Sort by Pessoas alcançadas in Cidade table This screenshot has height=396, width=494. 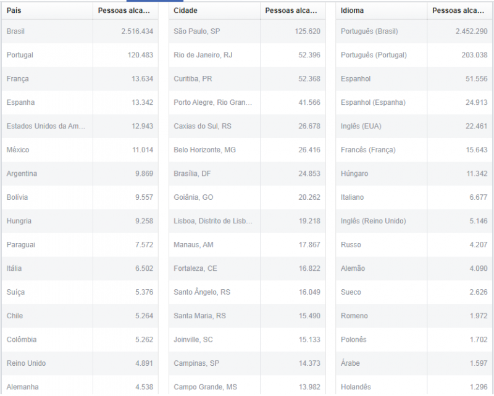(292, 10)
